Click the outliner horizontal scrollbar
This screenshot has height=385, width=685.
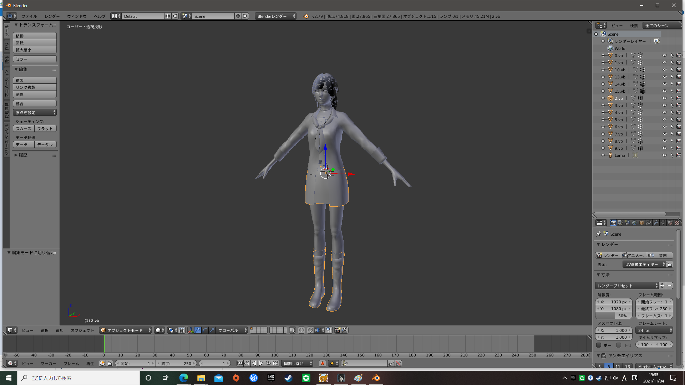tap(630, 214)
